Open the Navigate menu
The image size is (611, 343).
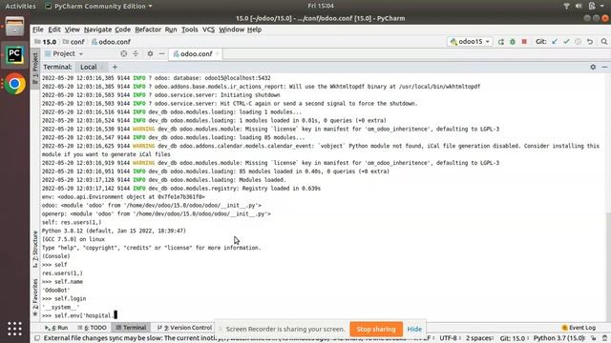[97, 30]
